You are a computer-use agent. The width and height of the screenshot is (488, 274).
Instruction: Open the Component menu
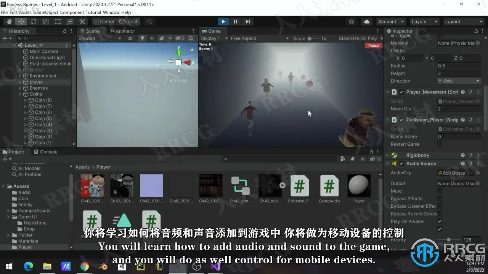pos(72,13)
